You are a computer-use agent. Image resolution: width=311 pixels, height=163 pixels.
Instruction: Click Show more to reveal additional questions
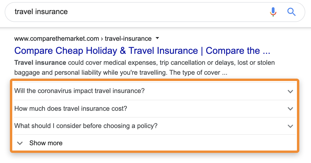pos(46,143)
